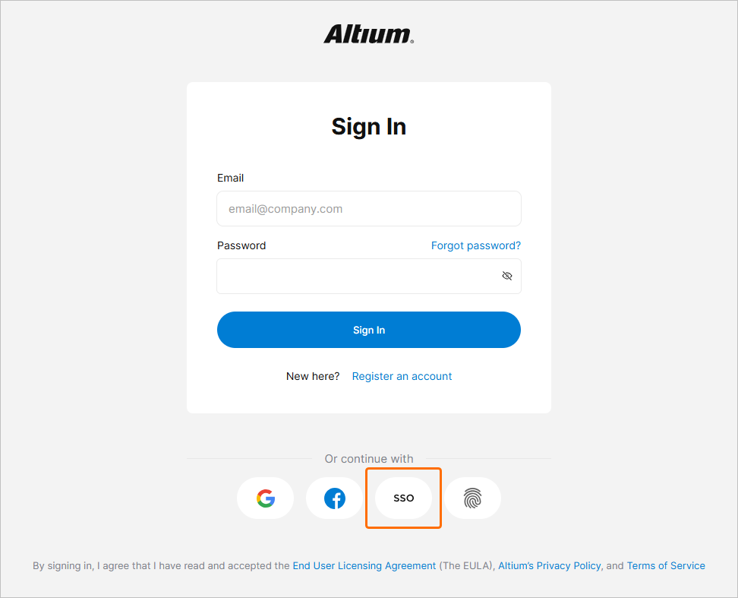Click the New here? text

point(313,376)
